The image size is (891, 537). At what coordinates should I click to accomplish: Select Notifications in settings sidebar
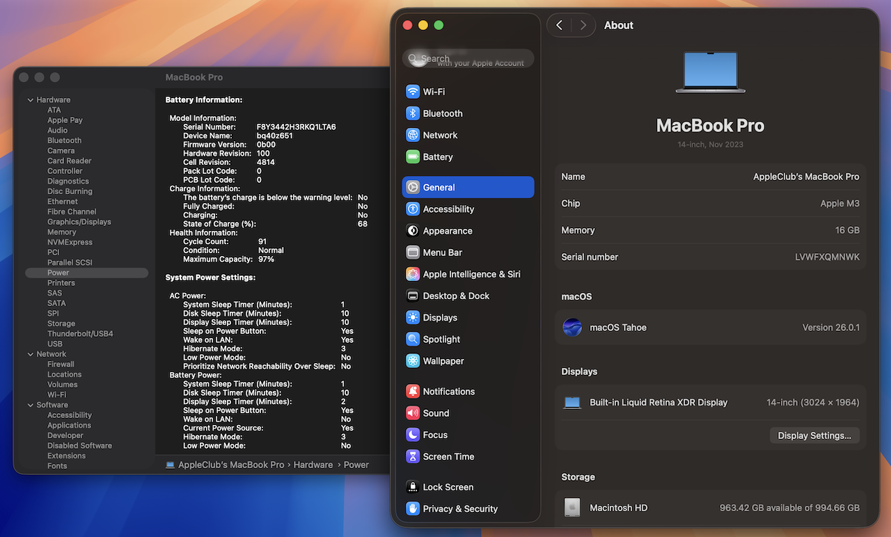(x=448, y=392)
